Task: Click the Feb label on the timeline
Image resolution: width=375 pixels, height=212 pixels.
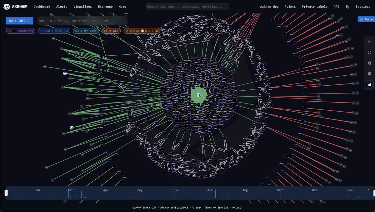Action: pyautogui.click(x=37, y=190)
